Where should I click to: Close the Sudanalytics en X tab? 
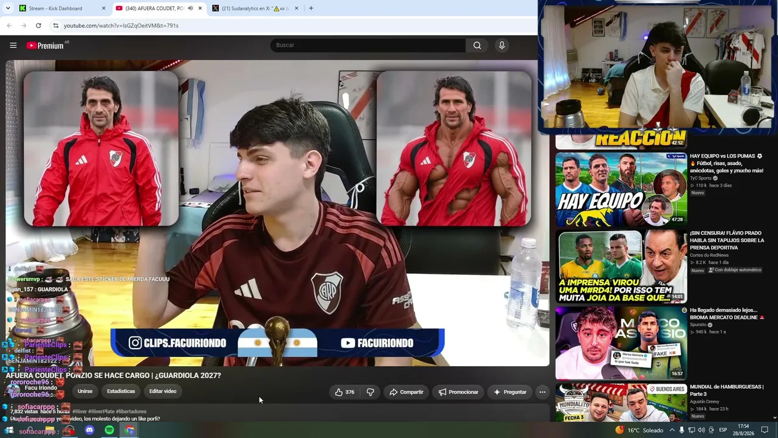(x=297, y=9)
